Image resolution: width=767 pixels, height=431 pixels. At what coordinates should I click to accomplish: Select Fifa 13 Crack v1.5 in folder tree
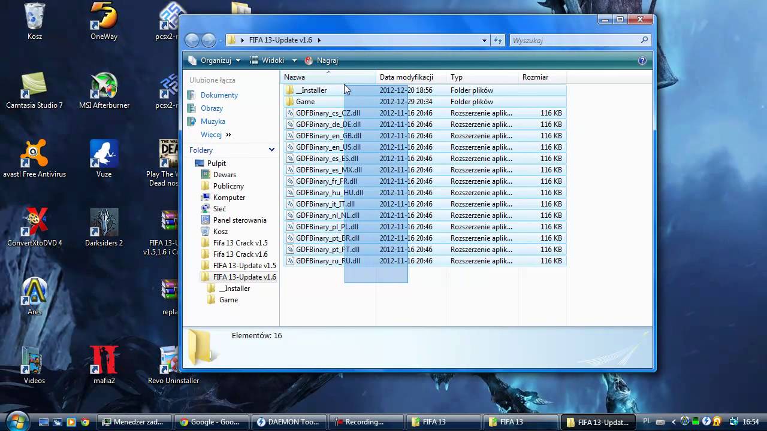click(x=240, y=243)
